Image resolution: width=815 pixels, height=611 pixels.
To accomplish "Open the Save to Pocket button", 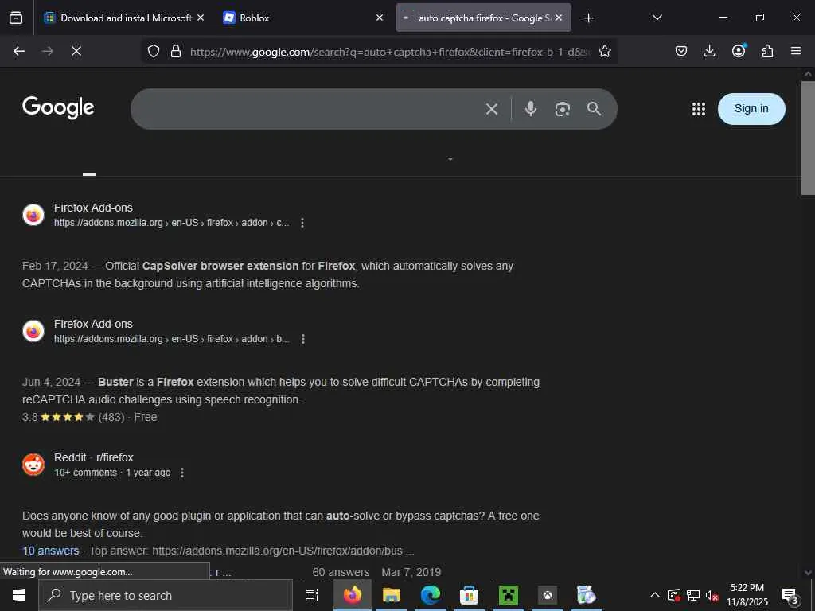I will pos(681,51).
